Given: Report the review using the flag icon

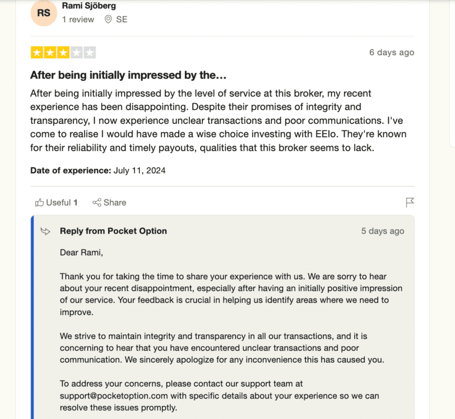Looking at the screenshot, I should 410,202.
